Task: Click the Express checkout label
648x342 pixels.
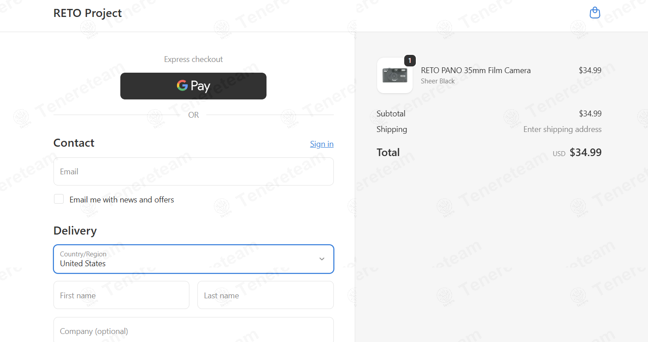Action: coord(193,59)
